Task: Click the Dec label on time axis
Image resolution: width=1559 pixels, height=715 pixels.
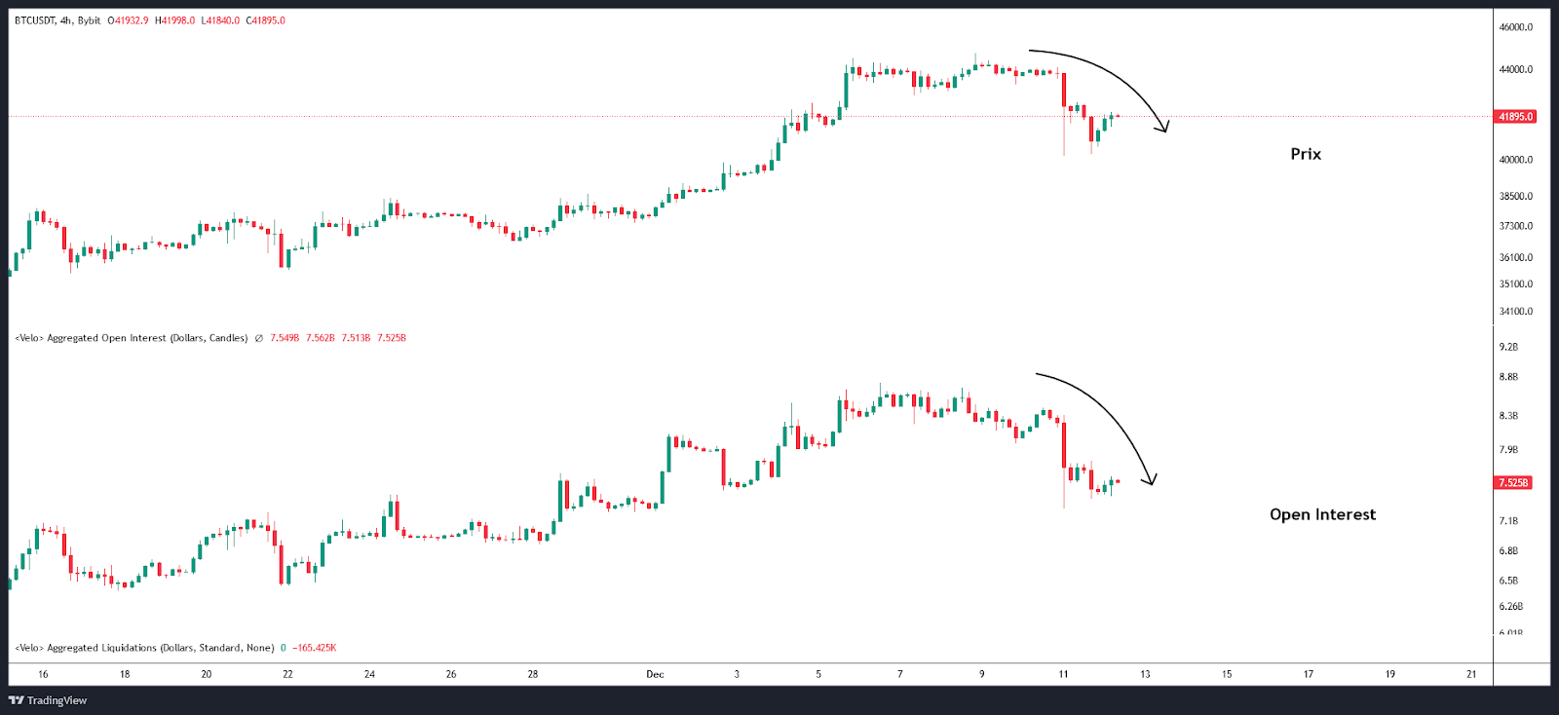Action: pyautogui.click(x=655, y=674)
